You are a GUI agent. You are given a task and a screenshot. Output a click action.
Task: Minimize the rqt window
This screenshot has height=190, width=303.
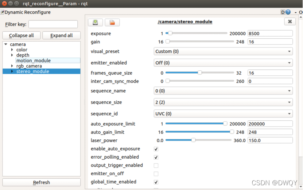click(11, 4)
